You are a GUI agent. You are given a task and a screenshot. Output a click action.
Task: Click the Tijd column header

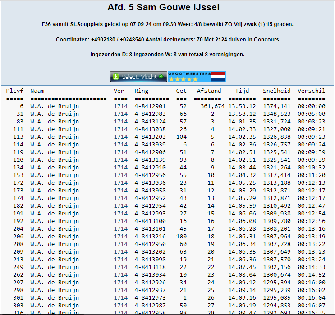pos(242,91)
